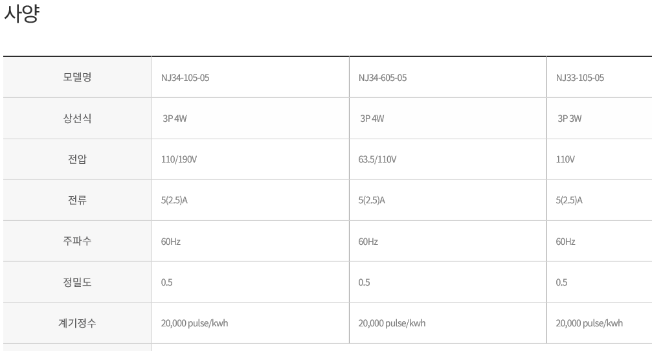Image resolution: width=652 pixels, height=351 pixels.
Task: Click the 사양 section heading
Action: pos(21,14)
